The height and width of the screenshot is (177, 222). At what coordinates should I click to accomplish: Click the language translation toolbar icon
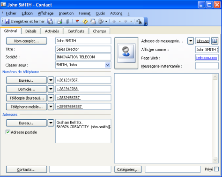[139, 21]
